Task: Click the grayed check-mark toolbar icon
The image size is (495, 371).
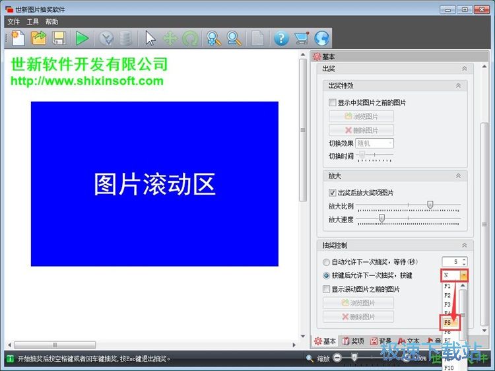Action: point(106,38)
